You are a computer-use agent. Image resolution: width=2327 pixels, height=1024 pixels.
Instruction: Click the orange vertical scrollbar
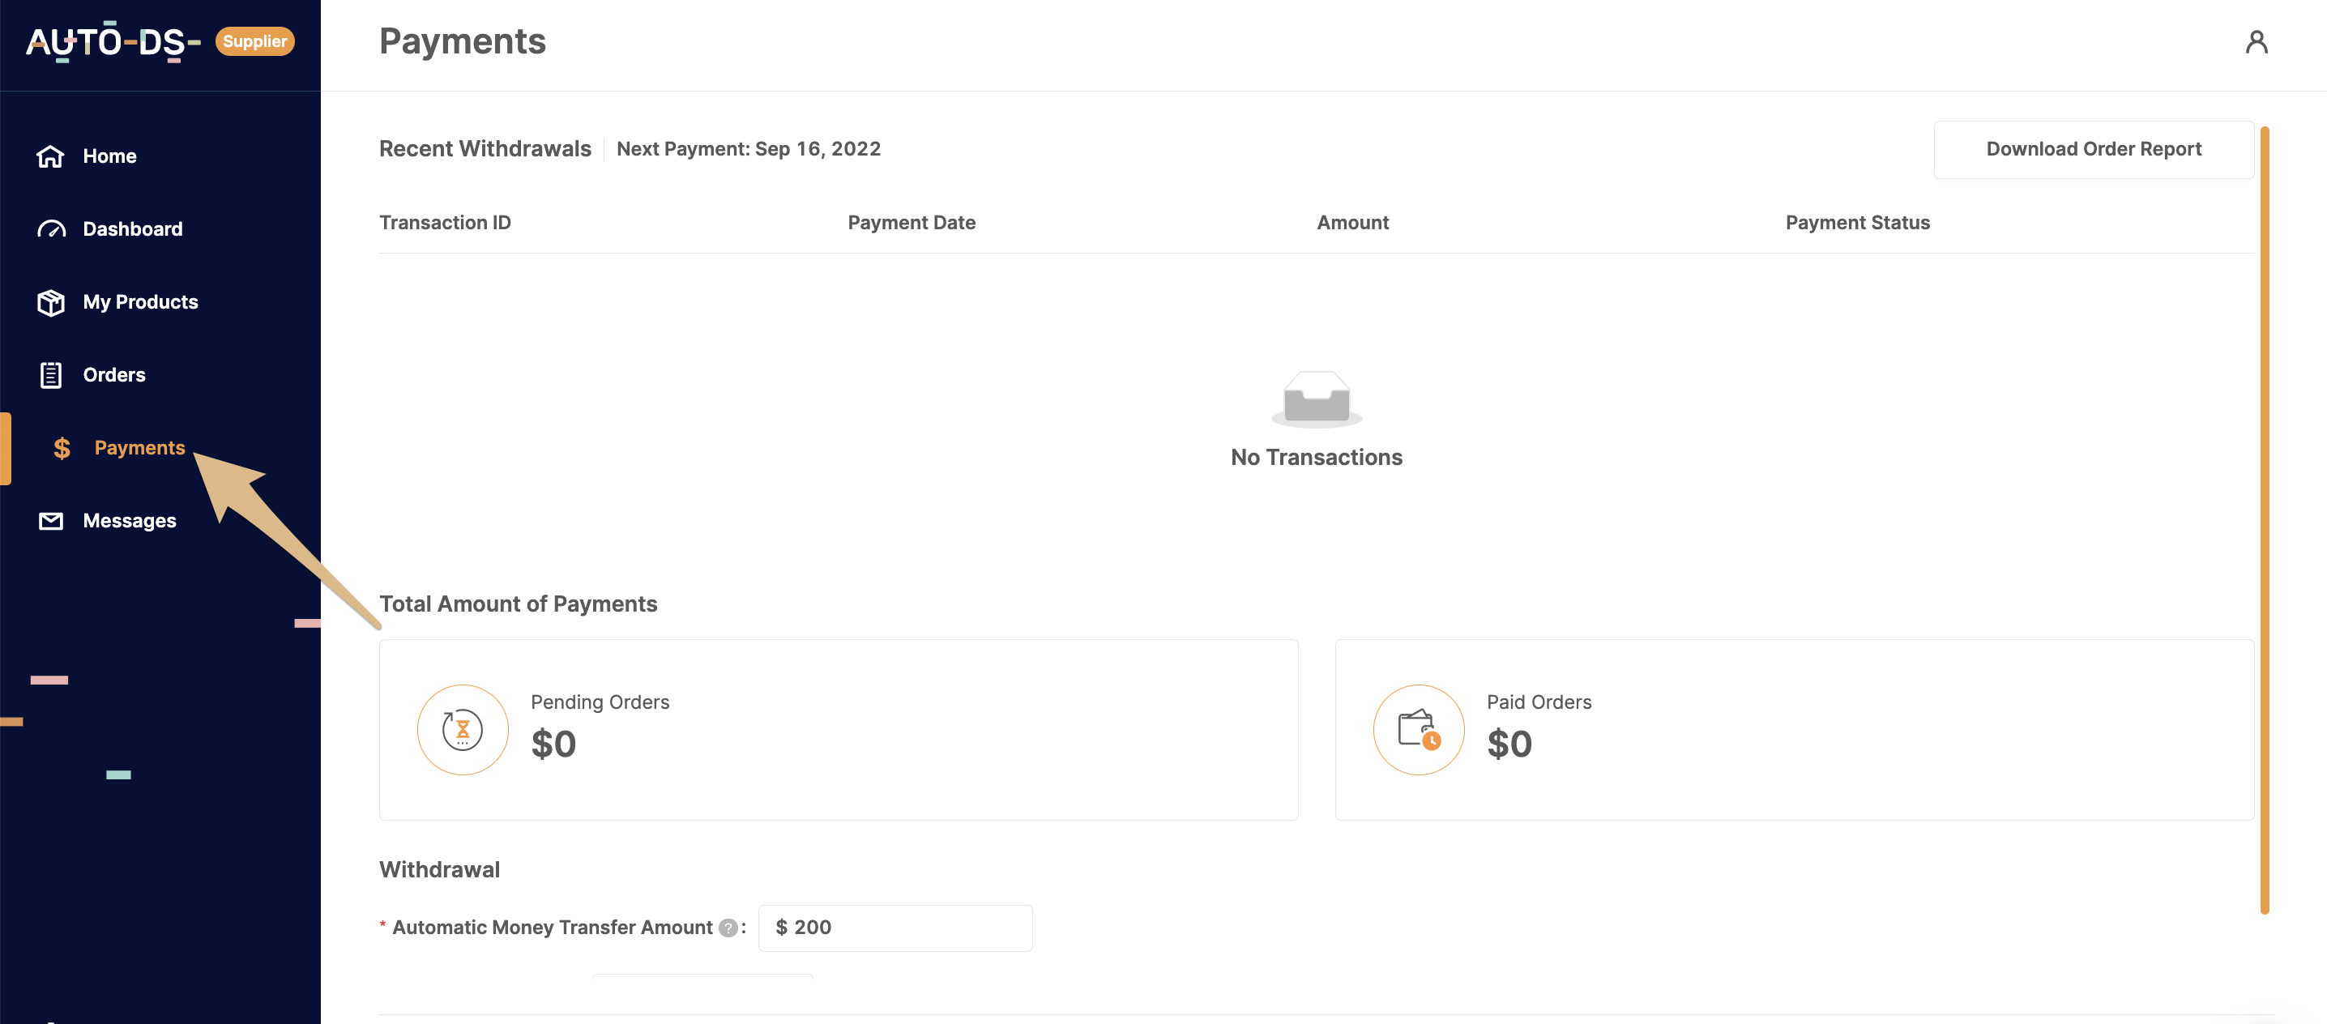2264,519
